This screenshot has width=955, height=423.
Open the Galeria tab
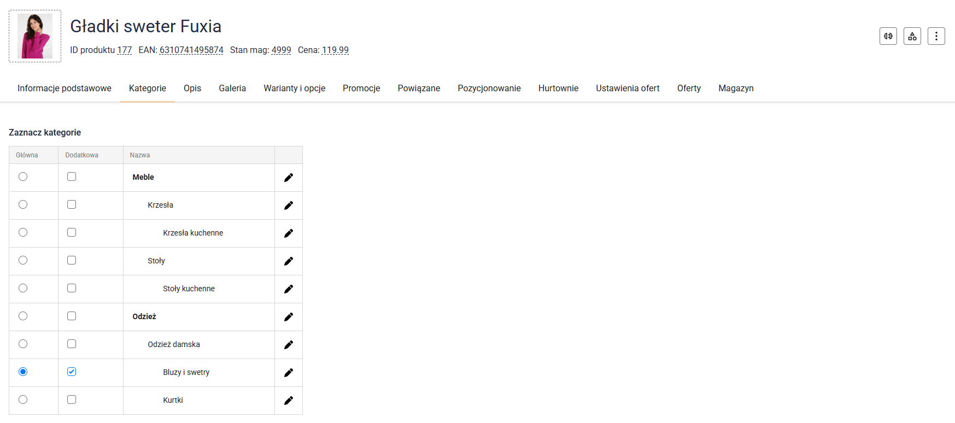tap(232, 88)
